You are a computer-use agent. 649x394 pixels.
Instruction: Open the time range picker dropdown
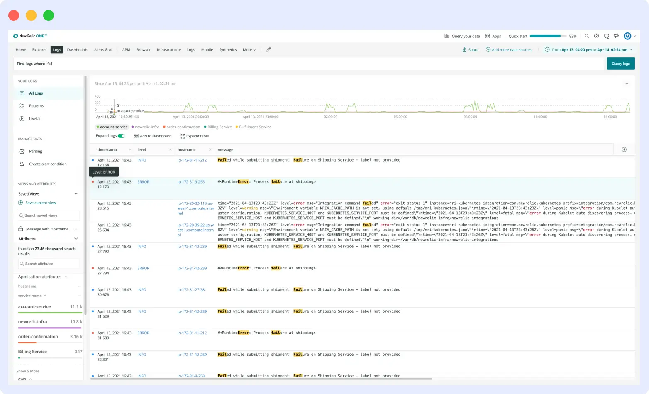pyautogui.click(x=589, y=50)
